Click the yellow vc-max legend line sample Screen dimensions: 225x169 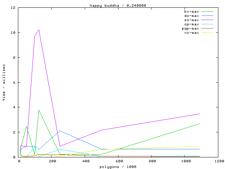click(208, 33)
